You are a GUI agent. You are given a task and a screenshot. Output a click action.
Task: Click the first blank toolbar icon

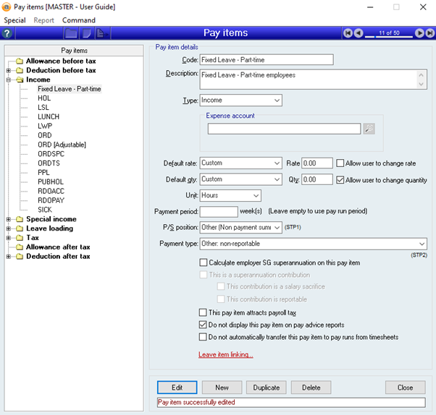(71, 33)
